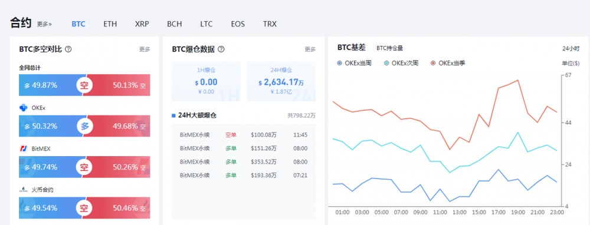
Task: Open 更多 link in BTC多空对比 panel
Action: point(145,49)
